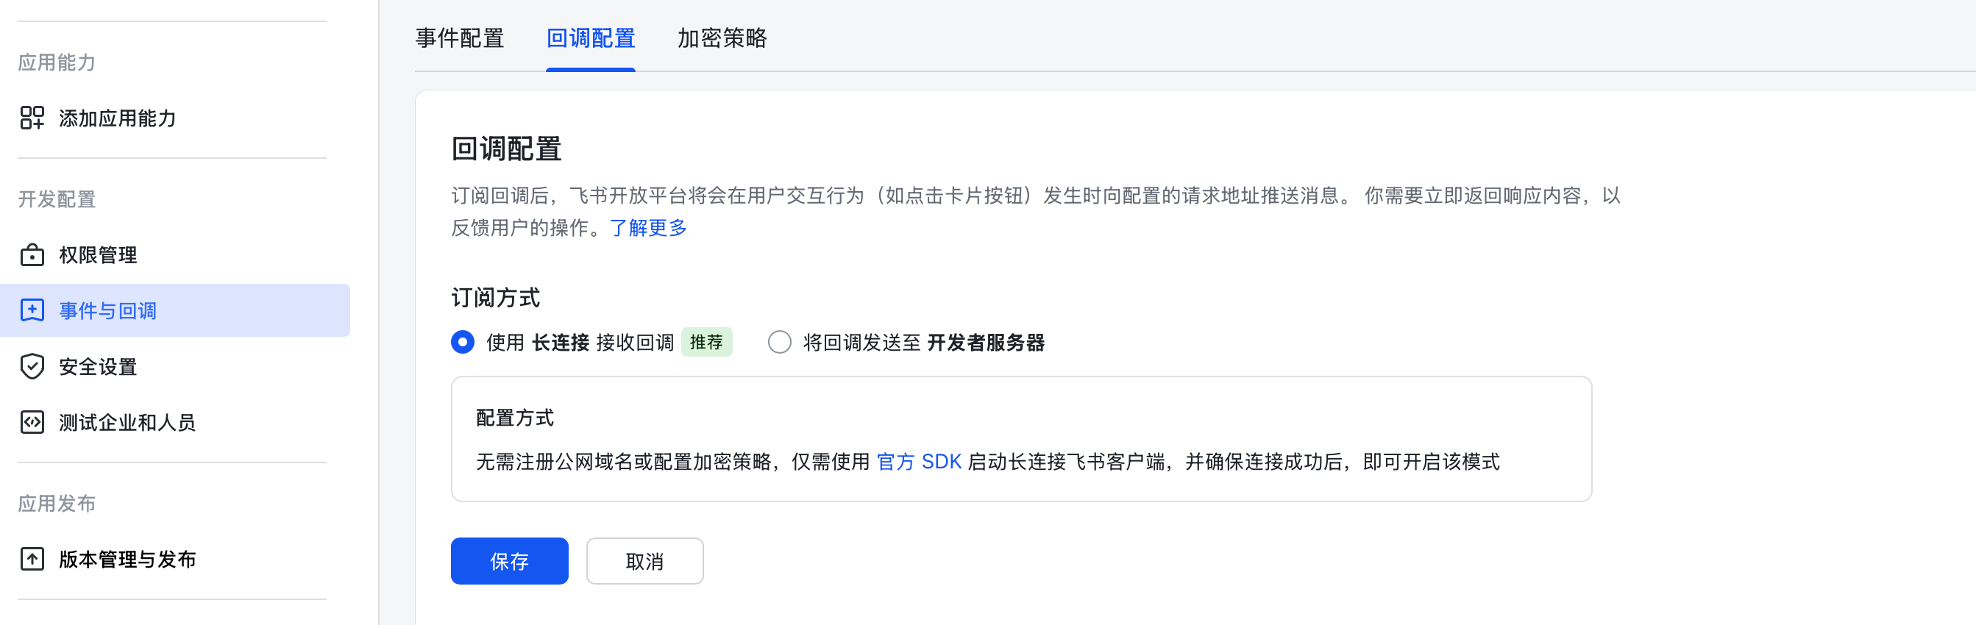This screenshot has width=1976, height=625.
Task: Go to 添加应用能力 in sidebar
Action: [x=118, y=118]
